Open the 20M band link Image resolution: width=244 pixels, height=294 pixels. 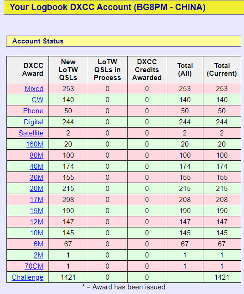[x=37, y=189]
